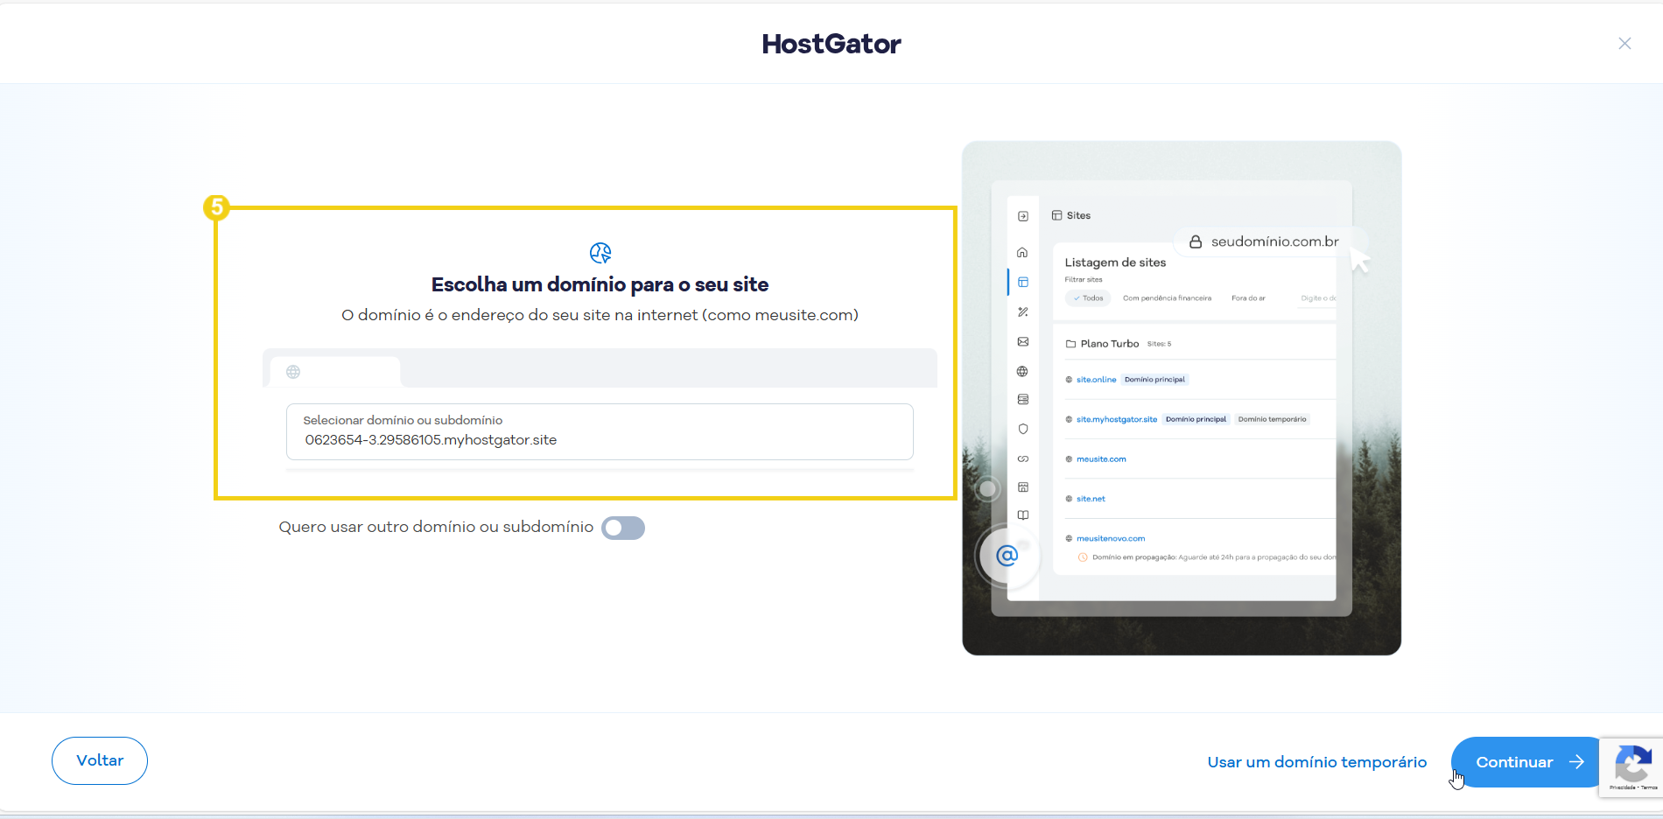1663x819 pixels.
Task: Click the globe icon in illustration sidebar
Action: (x=1022, y=372)
